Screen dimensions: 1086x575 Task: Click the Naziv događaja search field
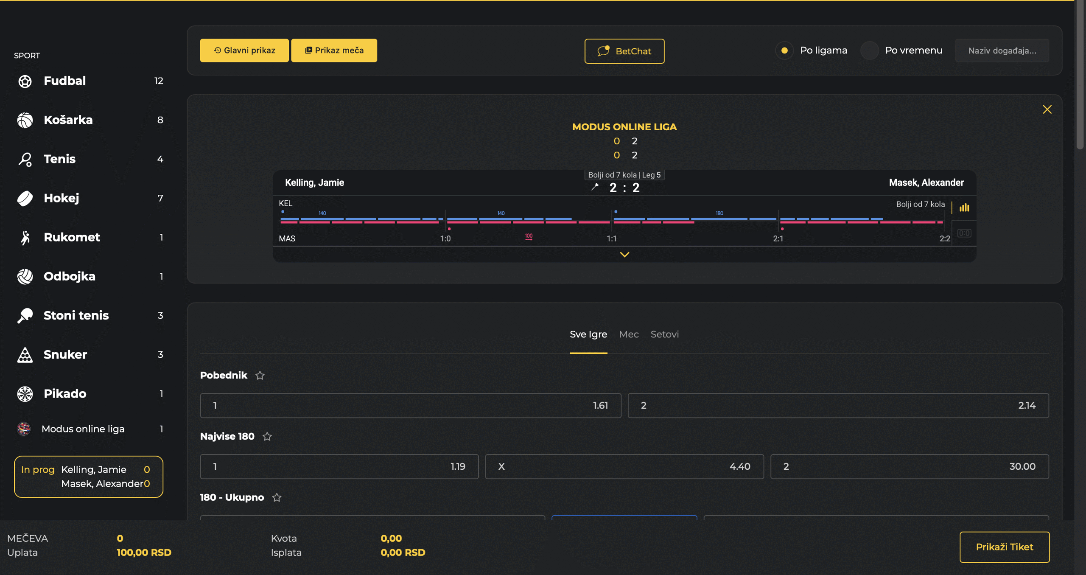1002,51
